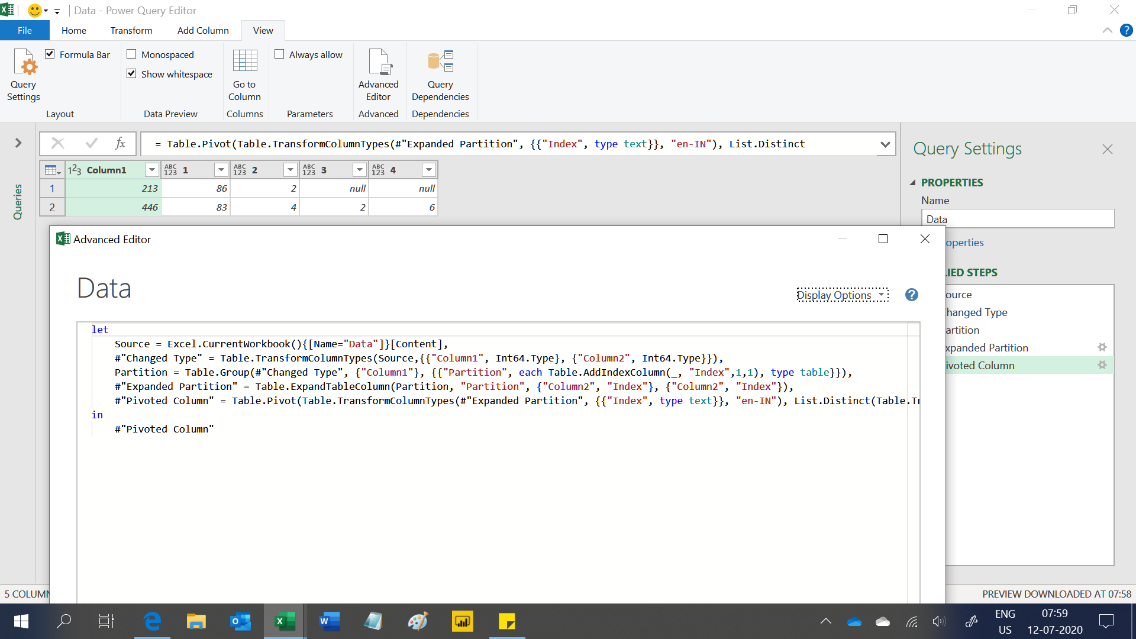Open Outlook from taskbar
Viewport: 1136px width, 639px height.
[240, 621]
